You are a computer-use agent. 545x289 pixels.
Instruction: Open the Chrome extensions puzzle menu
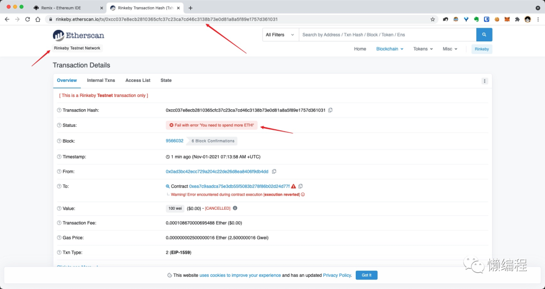point(517,20)
